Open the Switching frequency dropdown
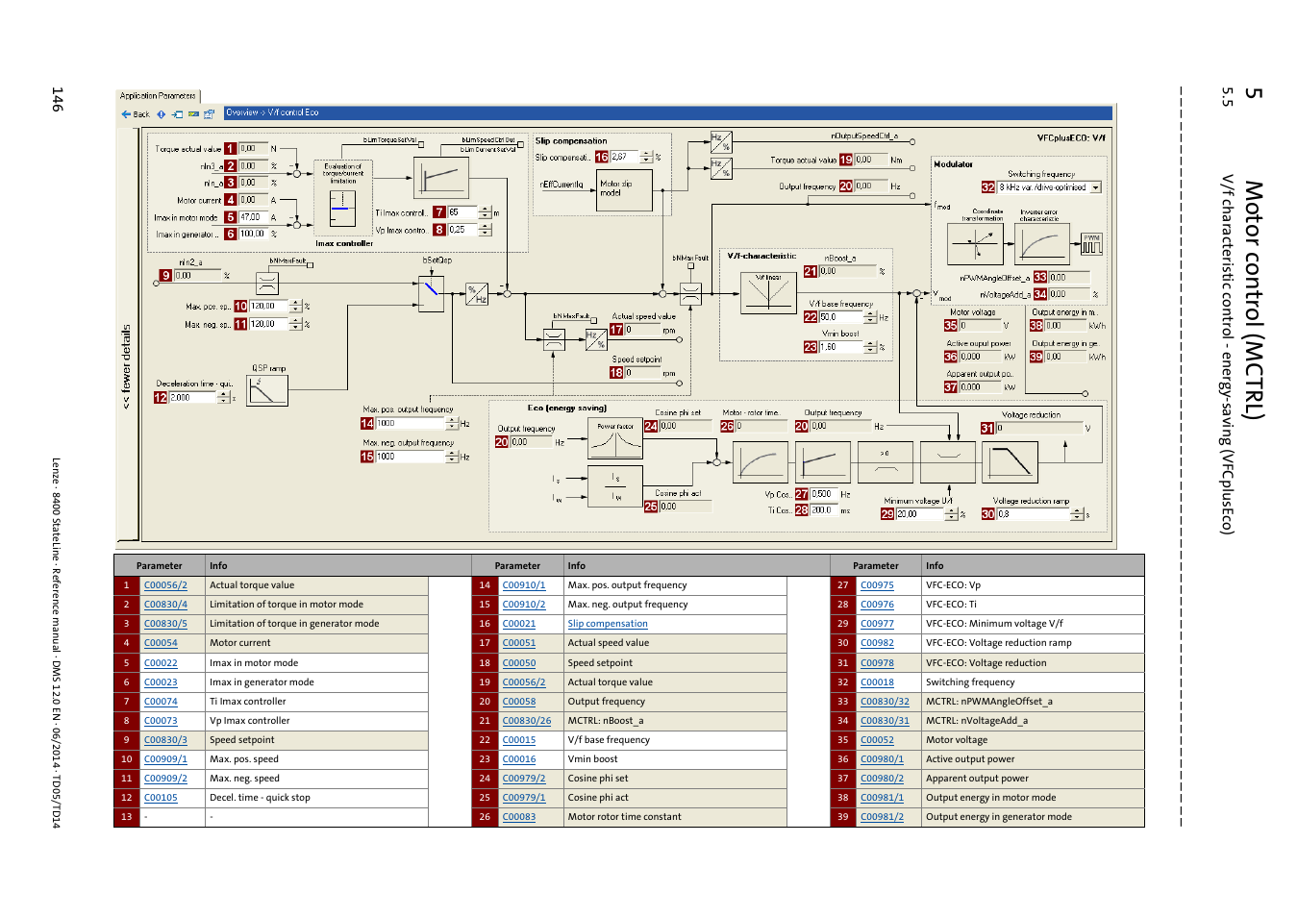The width and height of the screenshot is (1298, 917). pos(1096,187)
